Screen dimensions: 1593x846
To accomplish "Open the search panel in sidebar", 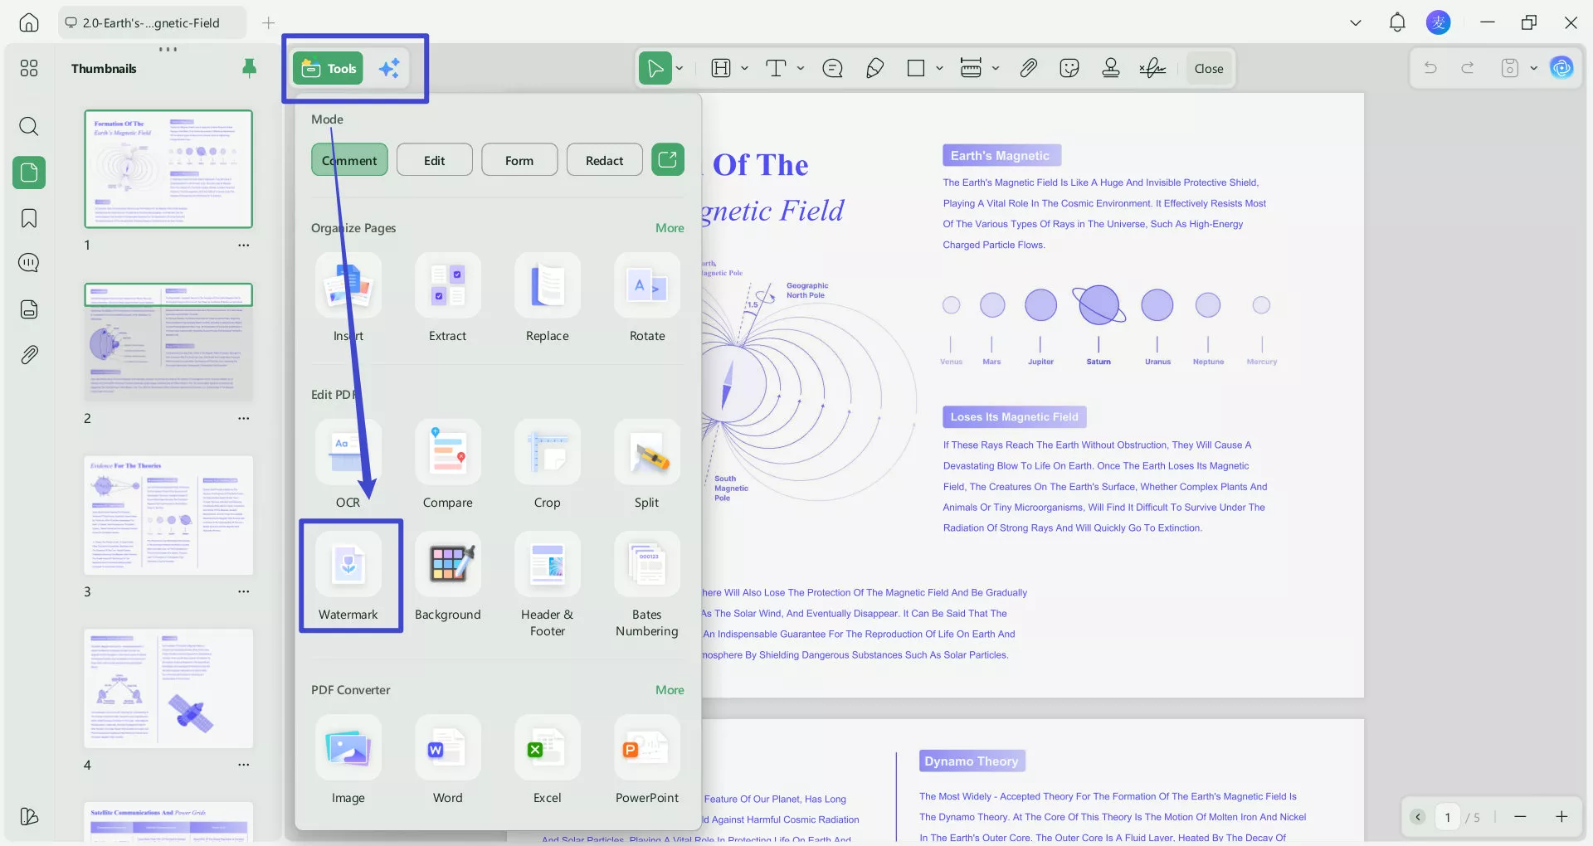I will (x=29, y=126).
